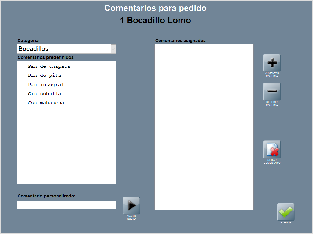This screenshot has height=234, width=313.
Task: Click inside the Comentarios asignados list
Action: click(x=204, y=127)
